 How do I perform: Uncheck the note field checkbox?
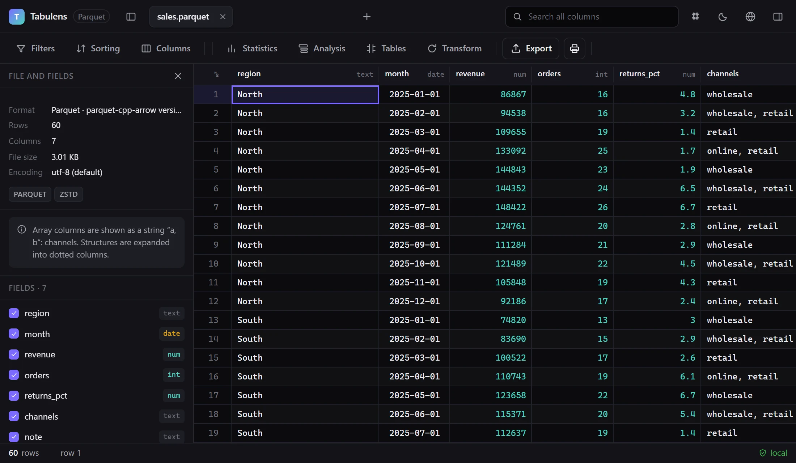(14, 437)
